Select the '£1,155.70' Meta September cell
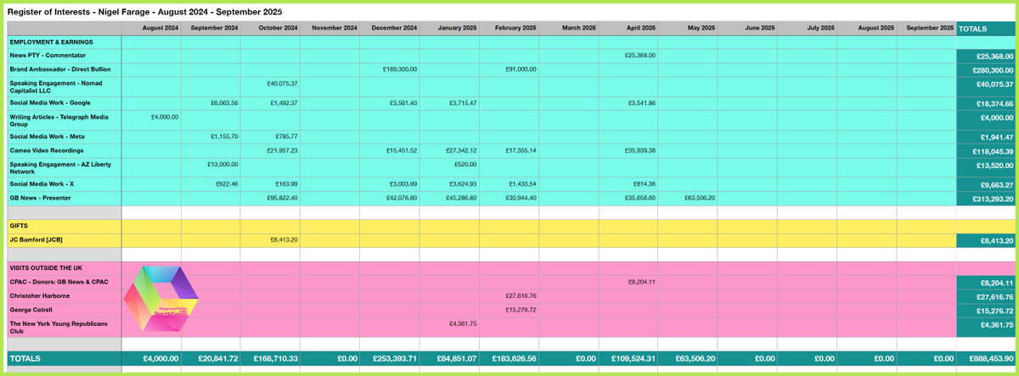 tap(224, 137)
